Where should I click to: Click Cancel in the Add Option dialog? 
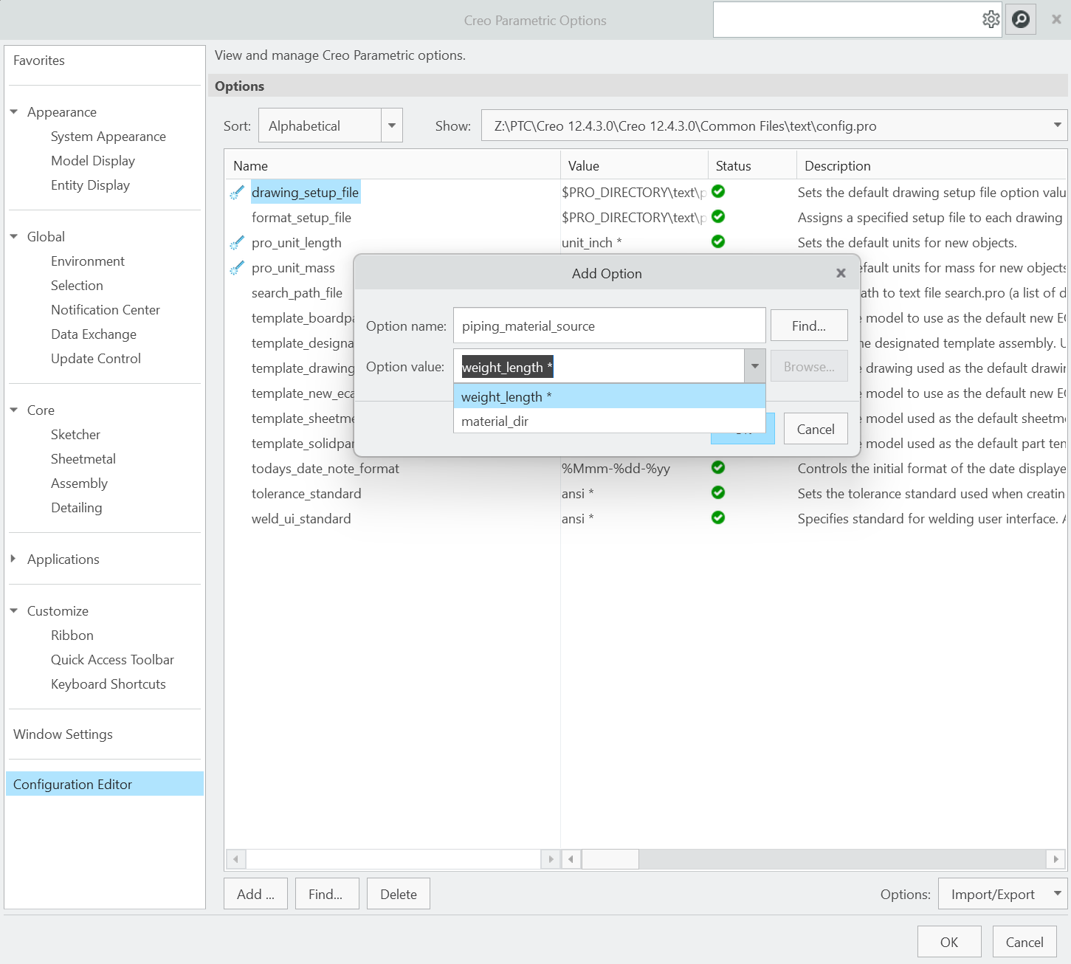click(816, 429)
